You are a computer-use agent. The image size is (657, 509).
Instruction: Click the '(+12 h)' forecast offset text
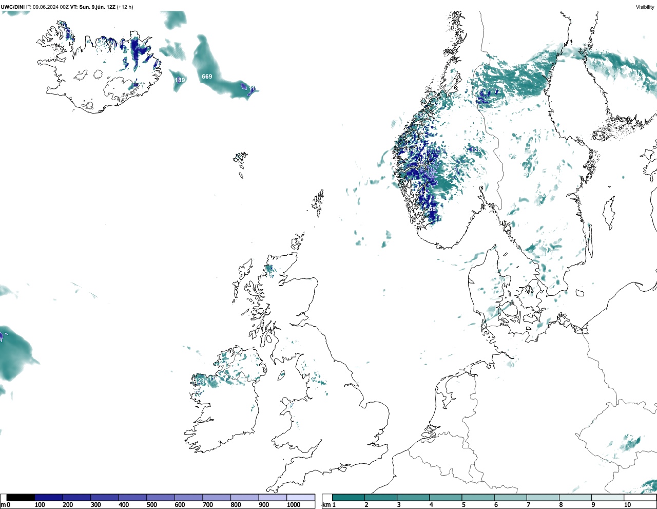tap(125, 7)
